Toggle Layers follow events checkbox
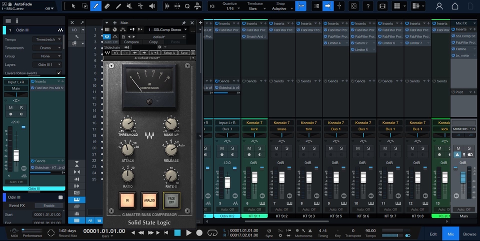Image resolution: width=480 pixels, height=241 pixels. (x=59, y=73)
